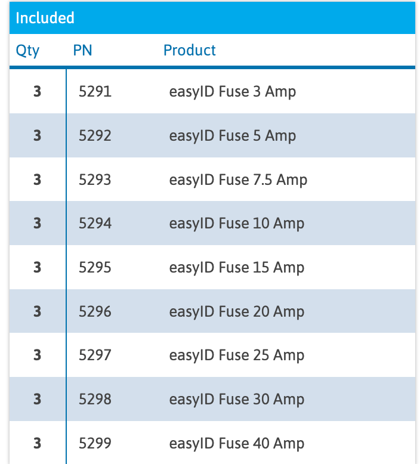Select the Product column header

pos(190,50)
